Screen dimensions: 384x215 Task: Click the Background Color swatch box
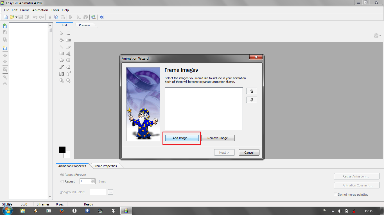[x=98, y=192]
